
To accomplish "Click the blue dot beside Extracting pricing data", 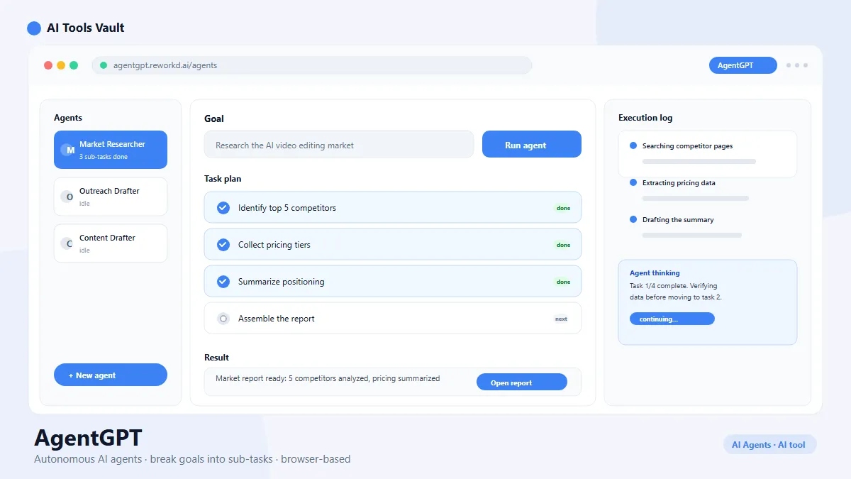I will tap(633, 182).
